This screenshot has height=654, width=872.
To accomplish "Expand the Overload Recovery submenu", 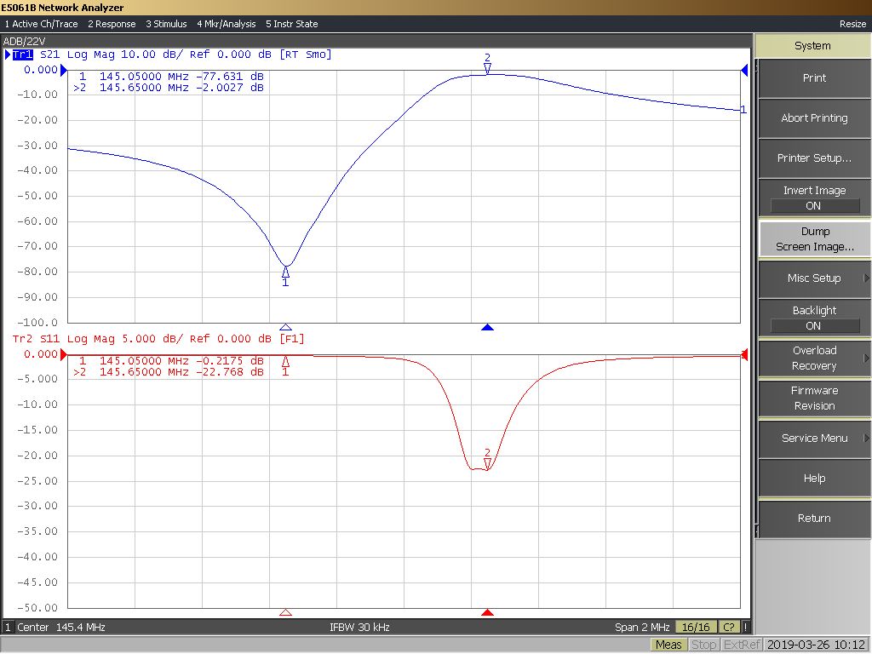I will pos(814,359).
